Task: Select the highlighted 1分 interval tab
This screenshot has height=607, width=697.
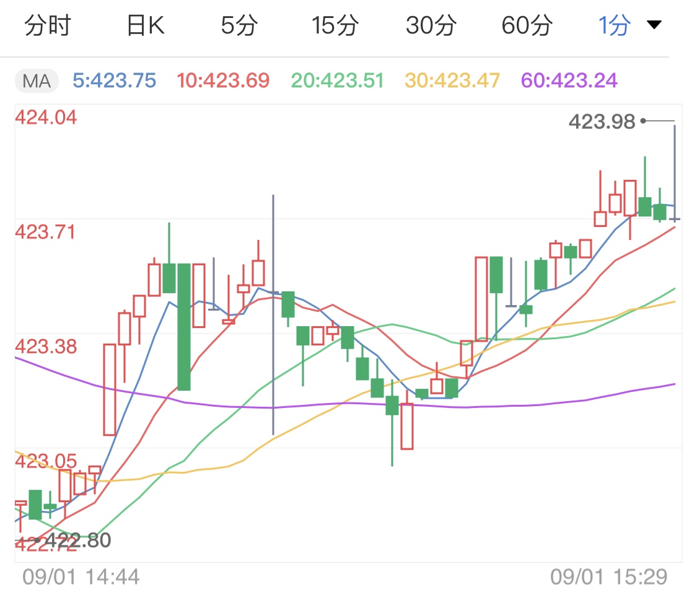Action: [x=615, y=25]
